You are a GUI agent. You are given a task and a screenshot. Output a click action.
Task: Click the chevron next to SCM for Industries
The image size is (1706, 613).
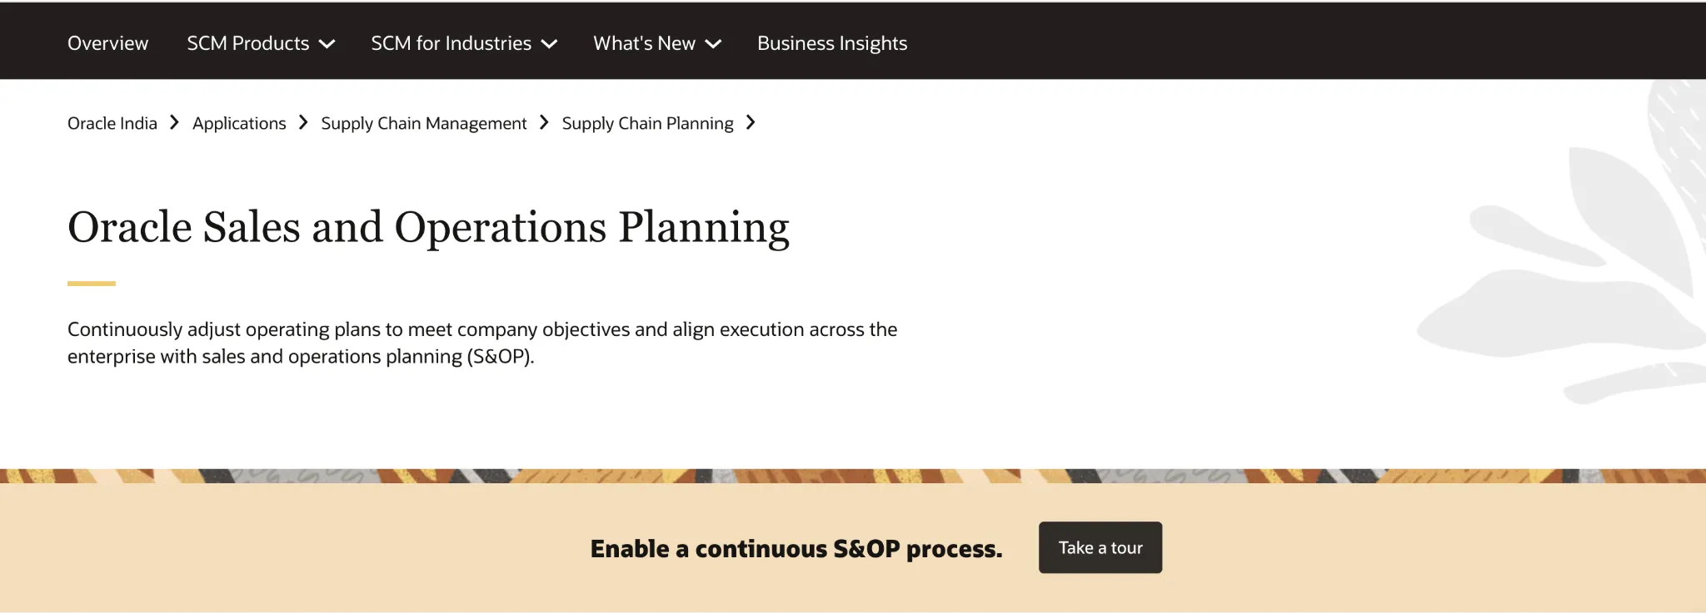click(x=549, y=44)
